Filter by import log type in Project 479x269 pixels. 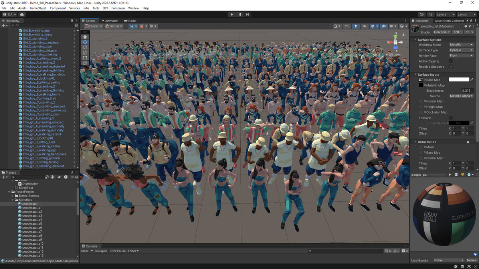(66, 177)
